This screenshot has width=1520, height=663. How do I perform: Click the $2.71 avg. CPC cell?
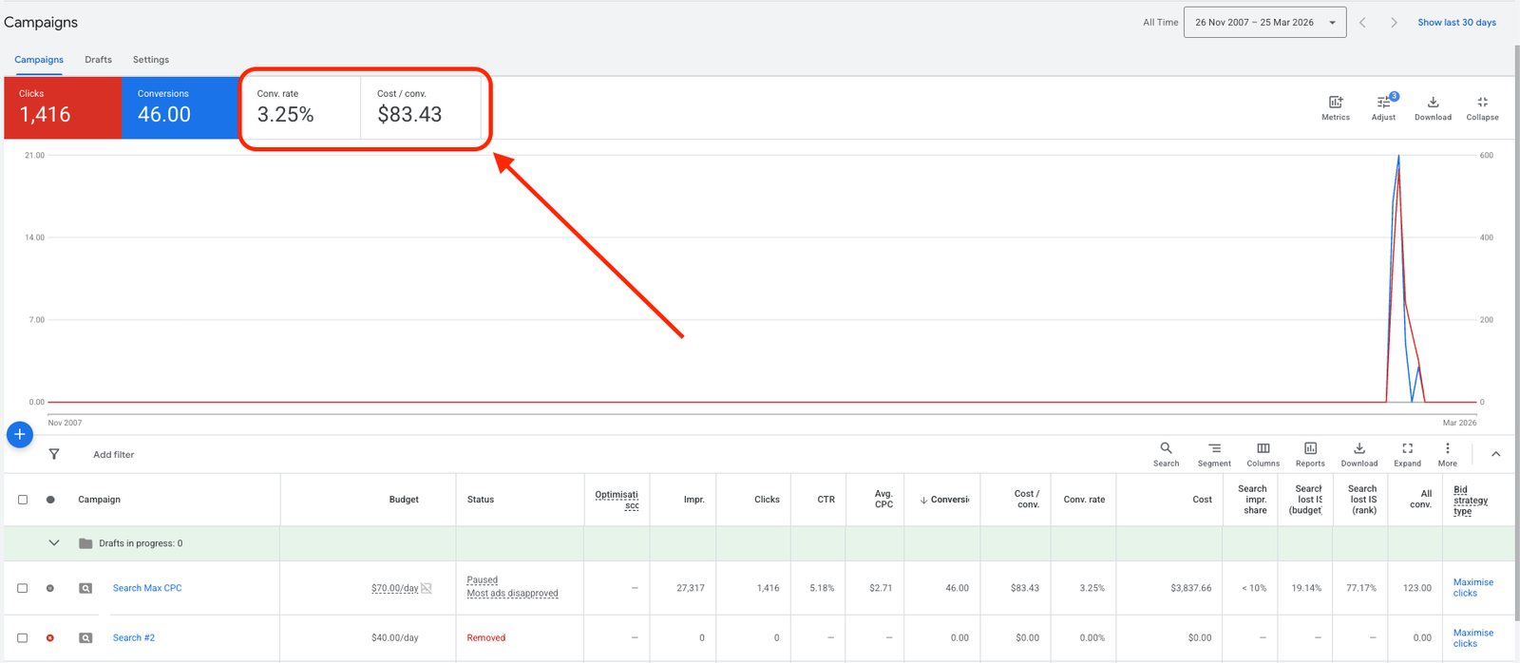881,588
